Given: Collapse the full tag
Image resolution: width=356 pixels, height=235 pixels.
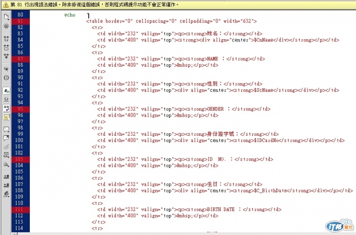Looking at the screenshot, I should pos(6,39).
